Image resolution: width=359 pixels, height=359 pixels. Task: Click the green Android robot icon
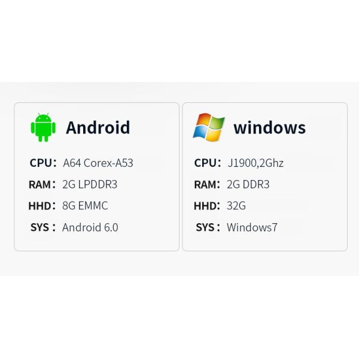coord(42,127)
